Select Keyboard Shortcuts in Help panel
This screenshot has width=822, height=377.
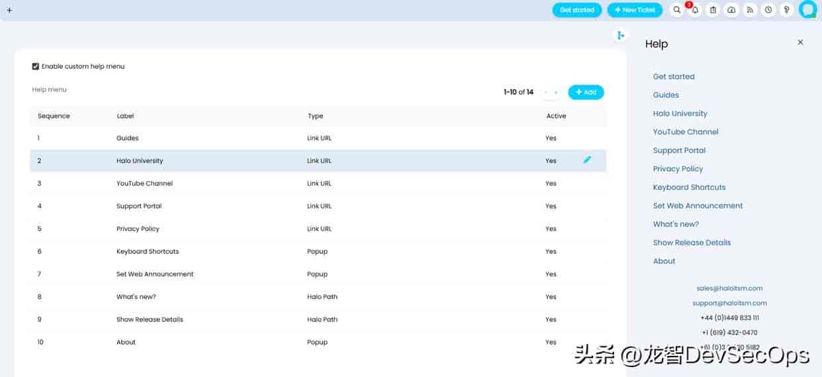pyautogui.click(x=689, y=187)
